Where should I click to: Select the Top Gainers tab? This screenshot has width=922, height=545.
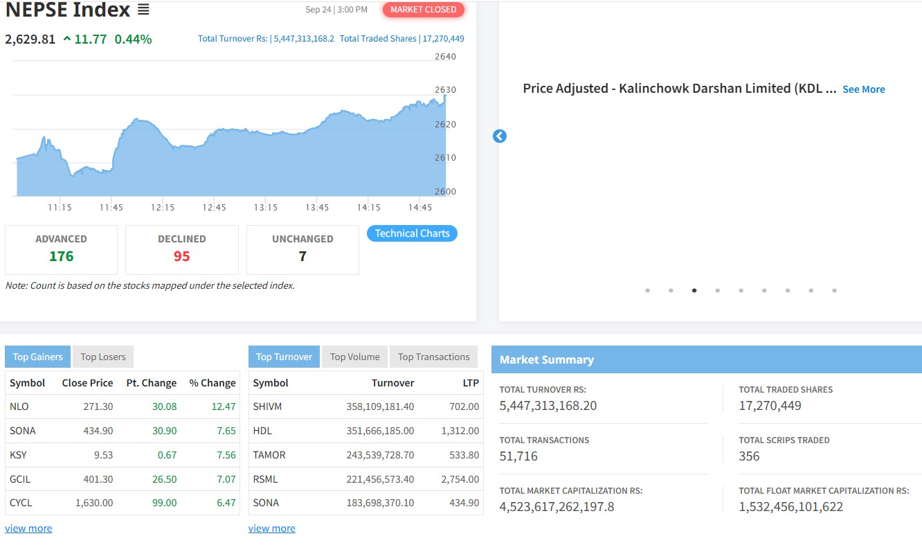[37, 357]
